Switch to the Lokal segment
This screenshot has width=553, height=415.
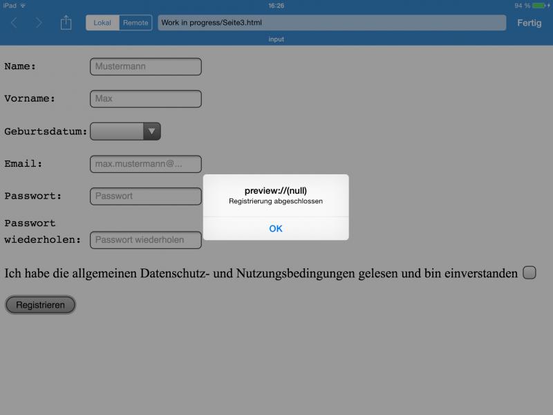point(102,23)
